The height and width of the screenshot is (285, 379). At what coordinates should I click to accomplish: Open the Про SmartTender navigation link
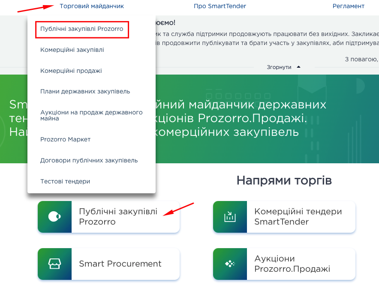220,6
